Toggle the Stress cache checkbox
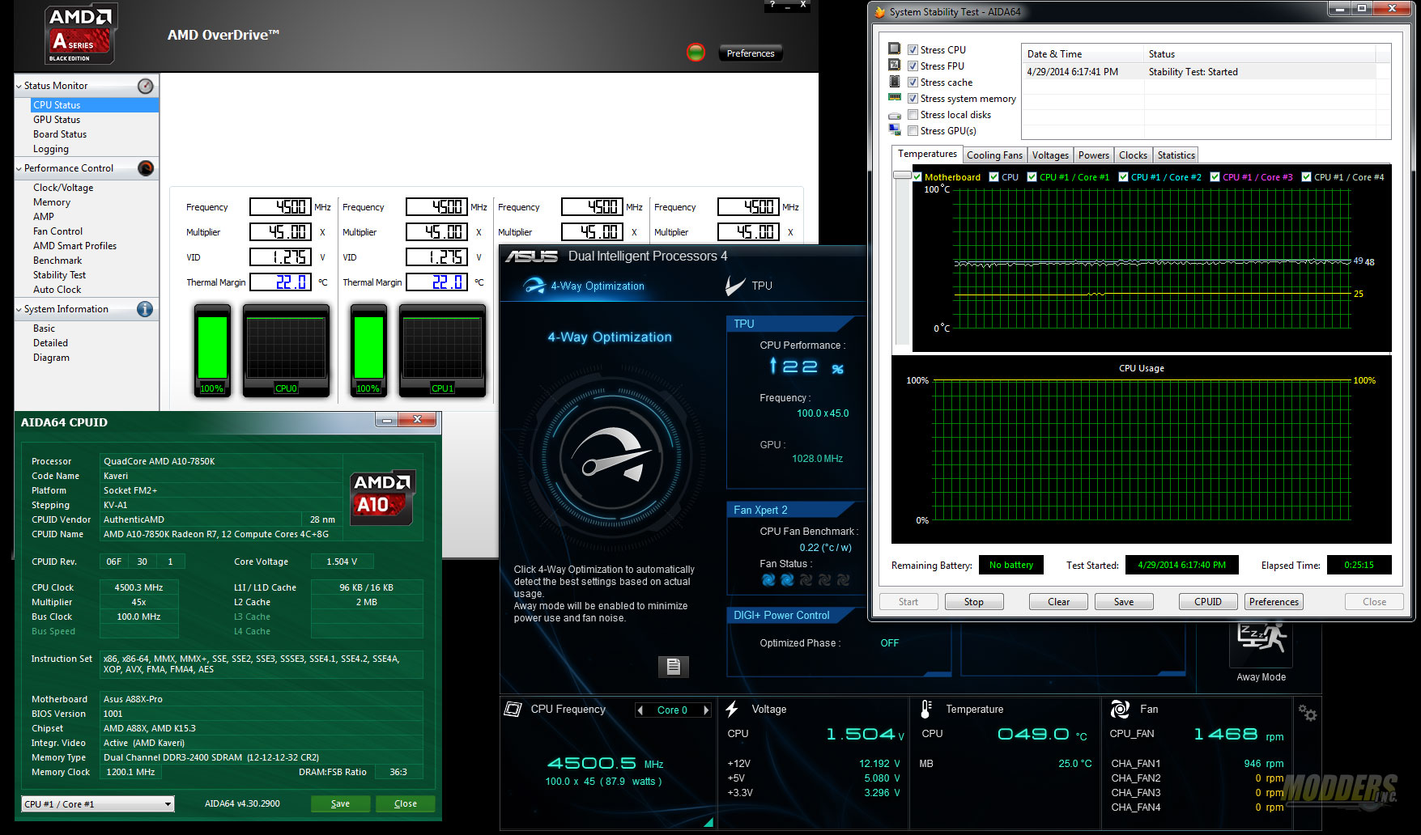This screenshot has height=835, width=1421. click(x=913, y=82)
